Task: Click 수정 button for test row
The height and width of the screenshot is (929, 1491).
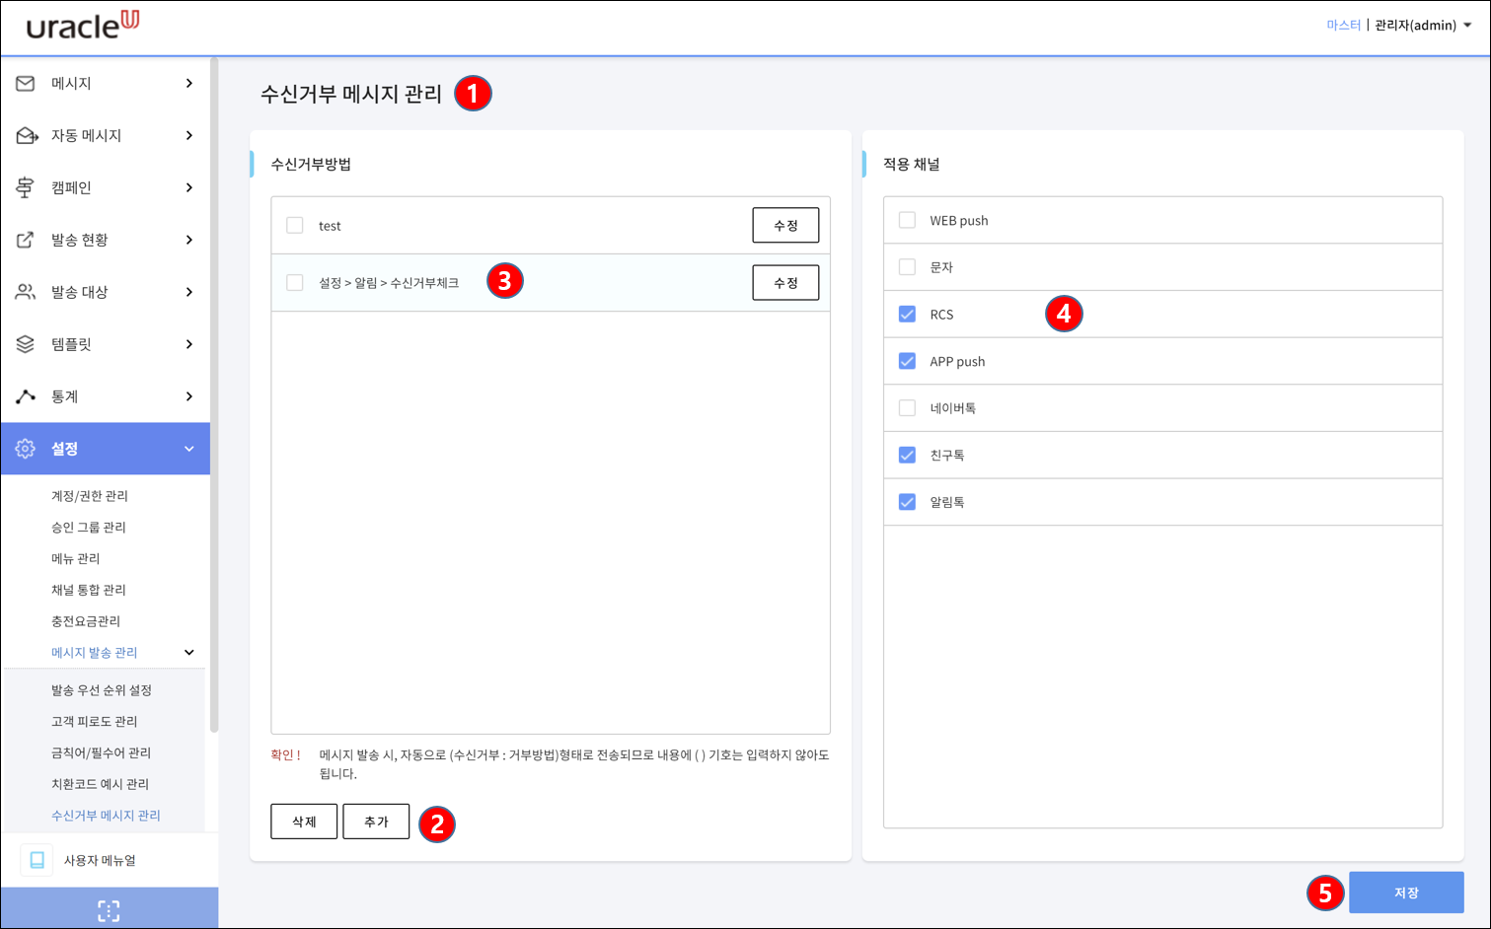Action: click(785, 225)
